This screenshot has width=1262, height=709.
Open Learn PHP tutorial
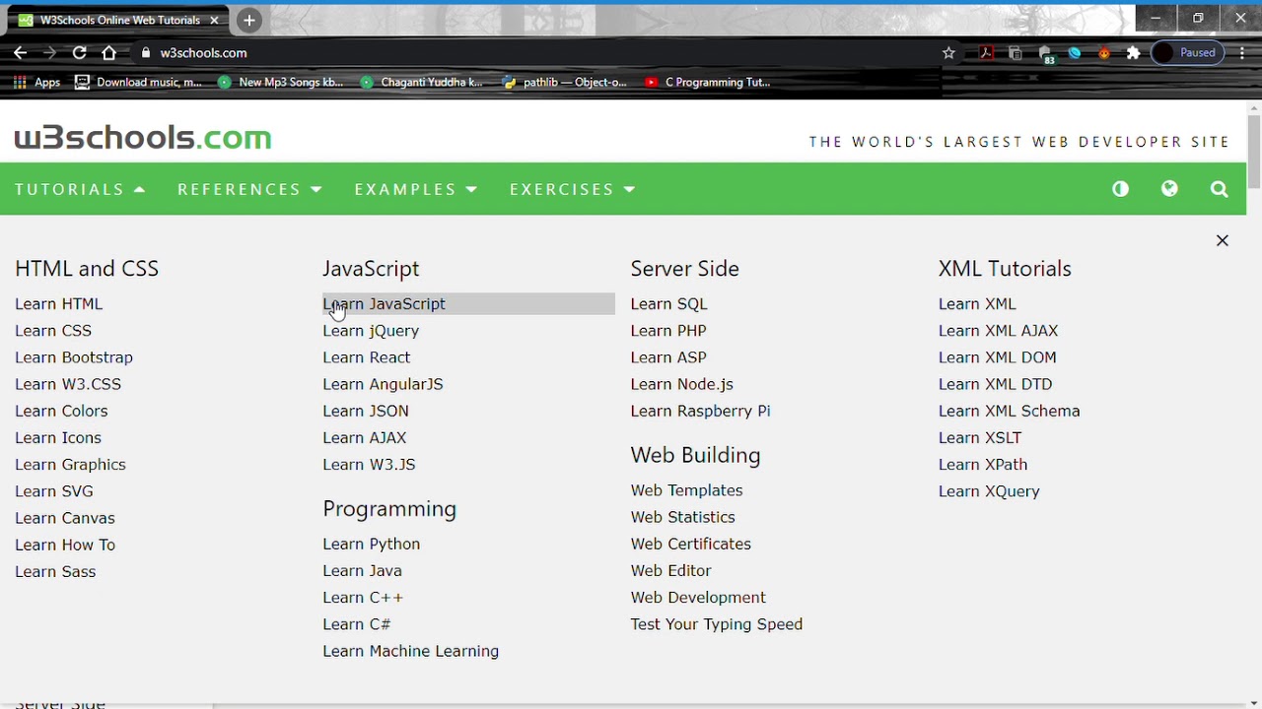pyautogui.click(x=668, y=331)
